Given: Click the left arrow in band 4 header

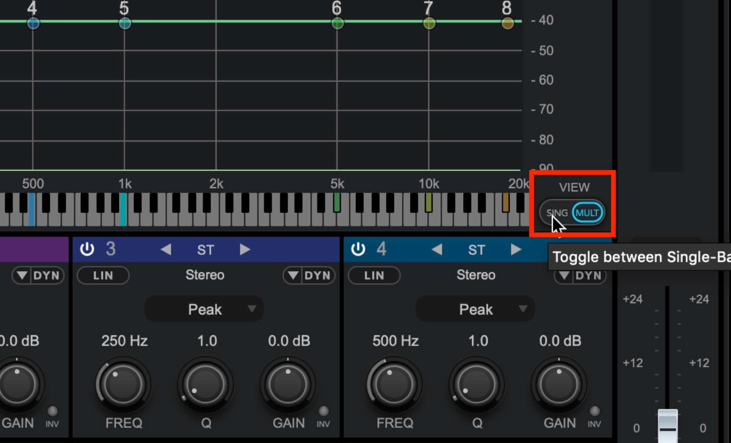Looking at the screenshot, I should click(x=437, y=249).
